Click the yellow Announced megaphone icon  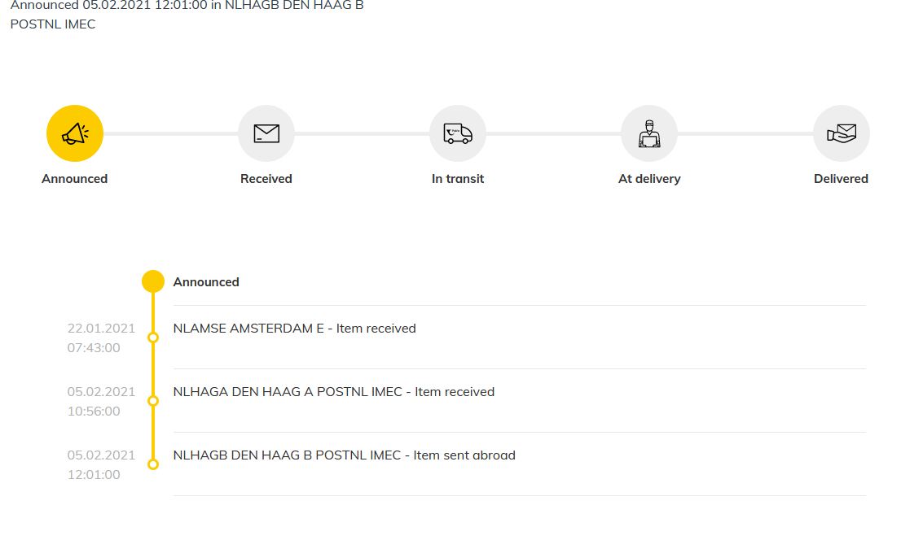click(x=75, y=133)
